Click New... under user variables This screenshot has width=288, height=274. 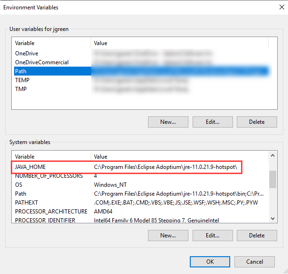(168, 122)
